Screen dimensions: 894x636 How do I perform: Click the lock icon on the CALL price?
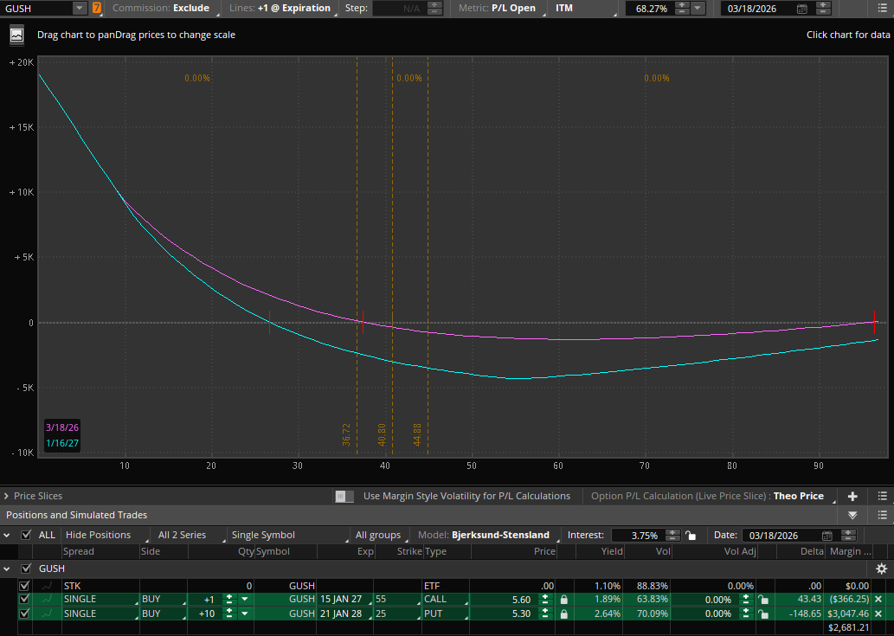pyautogui.click(x=563, y=599)
